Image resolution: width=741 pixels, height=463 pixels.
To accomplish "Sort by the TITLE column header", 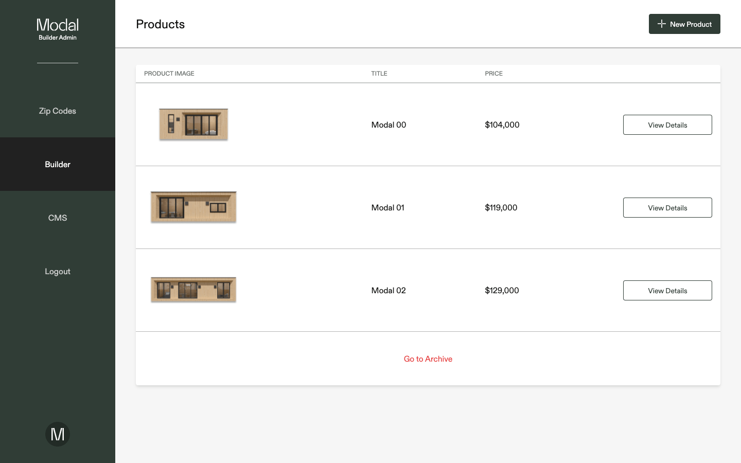I will [379, 74].
